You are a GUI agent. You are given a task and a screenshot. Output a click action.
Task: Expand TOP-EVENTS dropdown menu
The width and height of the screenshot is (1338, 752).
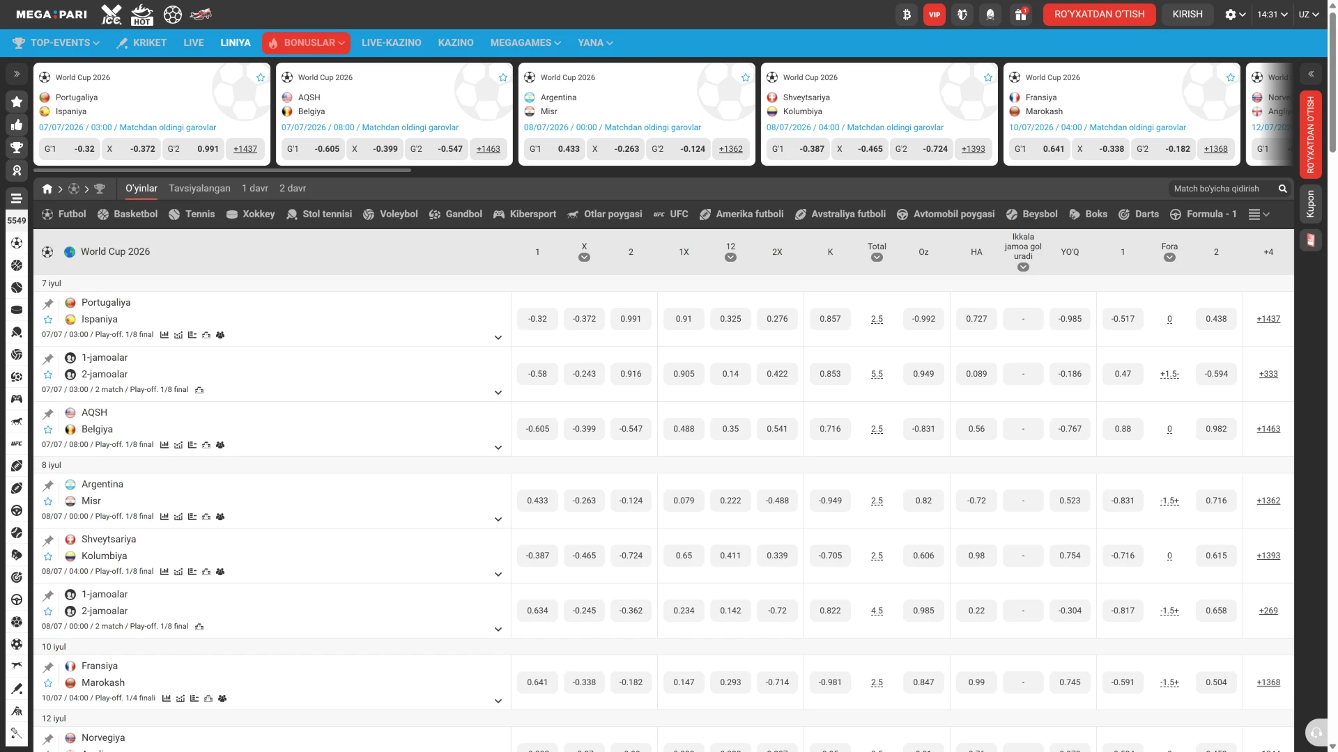coord(56,43)
